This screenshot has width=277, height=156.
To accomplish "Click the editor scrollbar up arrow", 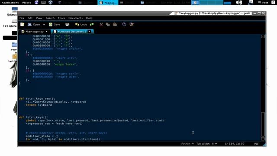I will [263, 36].
